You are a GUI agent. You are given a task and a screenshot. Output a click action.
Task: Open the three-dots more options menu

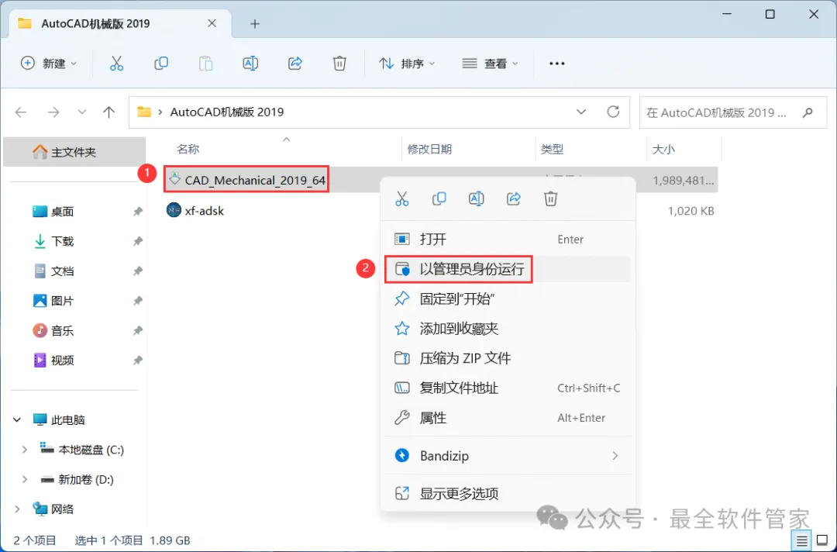pyautogui.click(x=556, y=64)
